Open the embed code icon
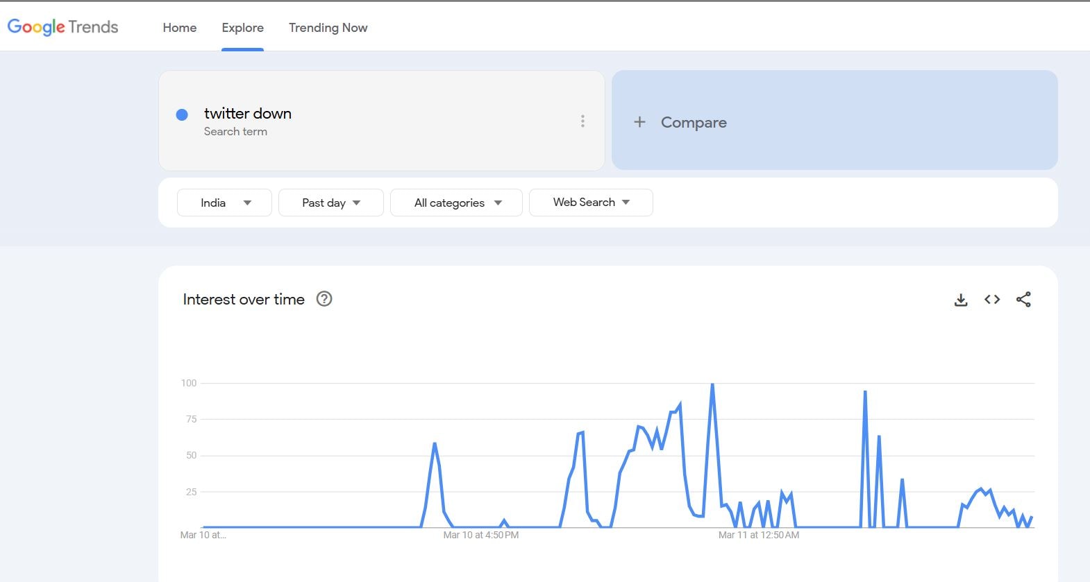 tap(992, 300)
